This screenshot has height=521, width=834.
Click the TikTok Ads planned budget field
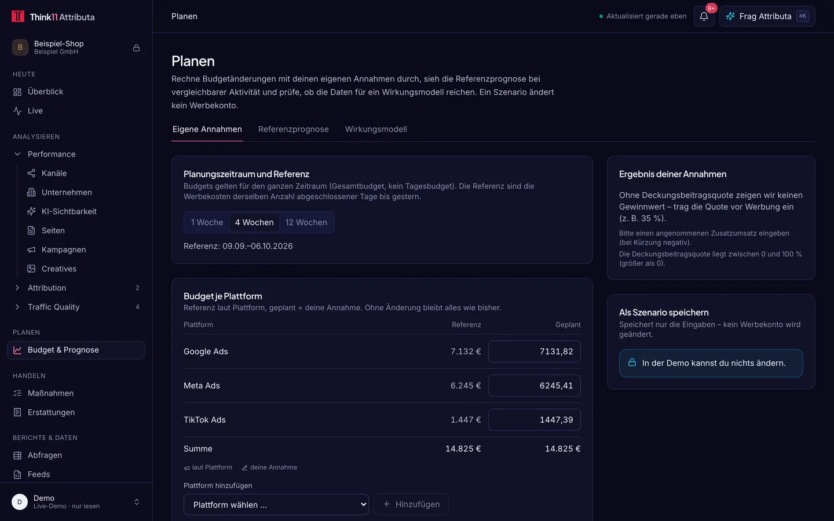pos(535,420)
